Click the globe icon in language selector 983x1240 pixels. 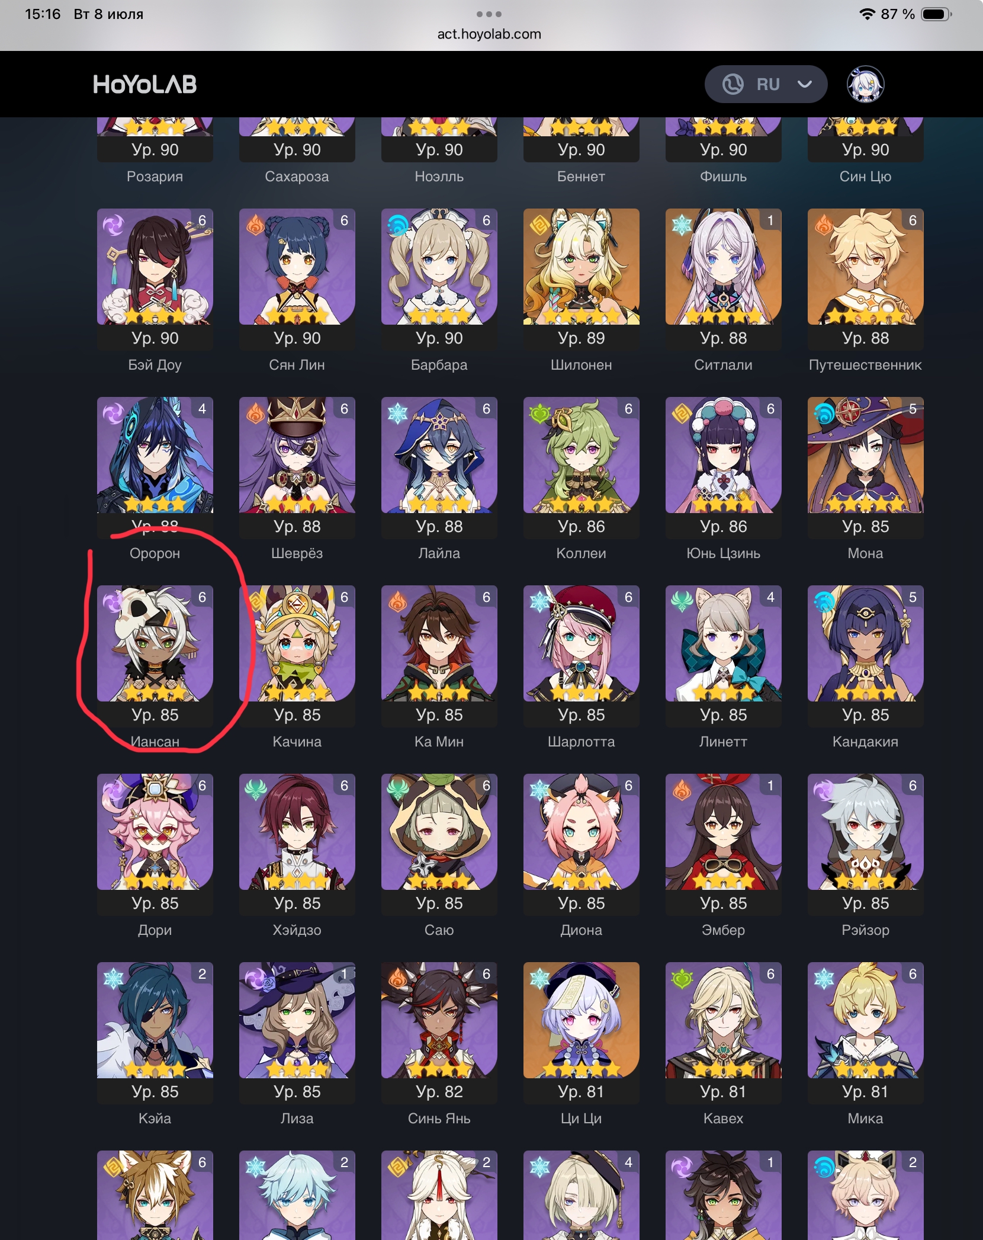(733, 84)
